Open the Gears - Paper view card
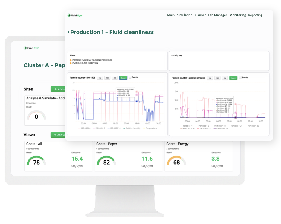This screenshot has width=281, height=224. click(129, 156)
